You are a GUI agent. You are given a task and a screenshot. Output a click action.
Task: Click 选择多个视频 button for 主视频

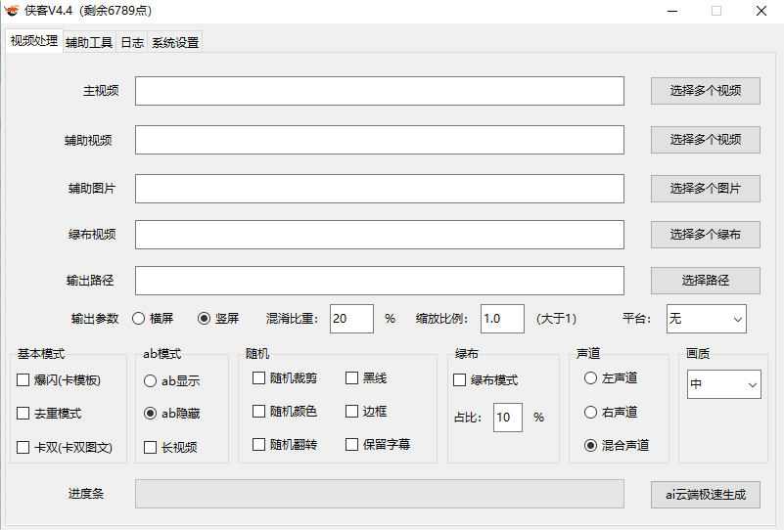705,91
